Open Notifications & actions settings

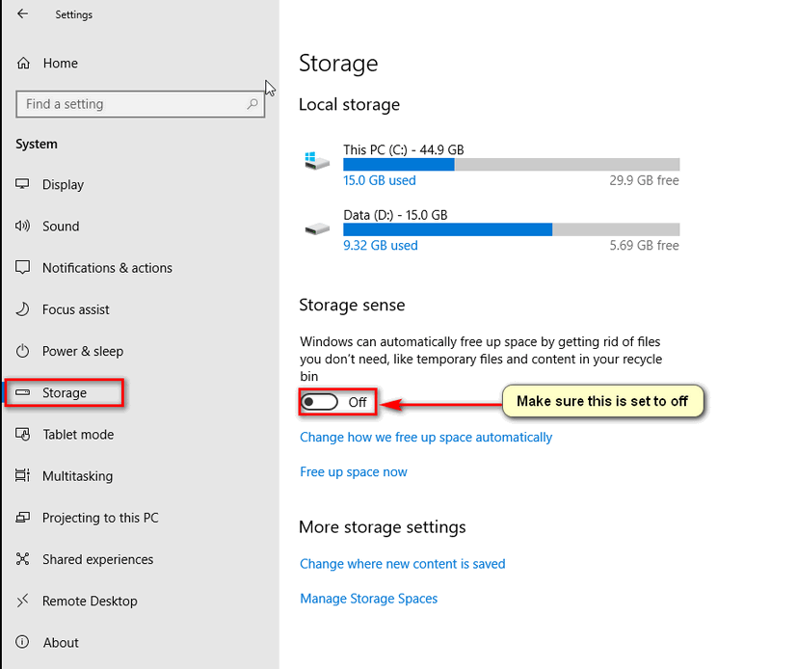107,267
